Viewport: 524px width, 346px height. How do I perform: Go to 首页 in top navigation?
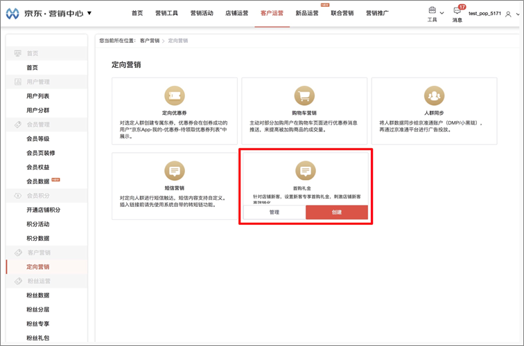[x=137, y=13]
